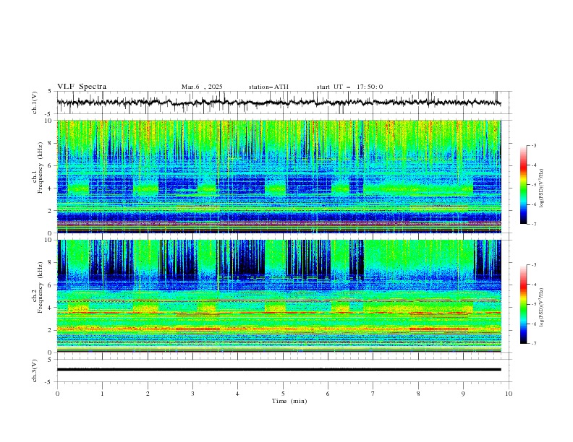Click the "7" tick on time axis
Screen dimensions: 573x442
point(373,394)
